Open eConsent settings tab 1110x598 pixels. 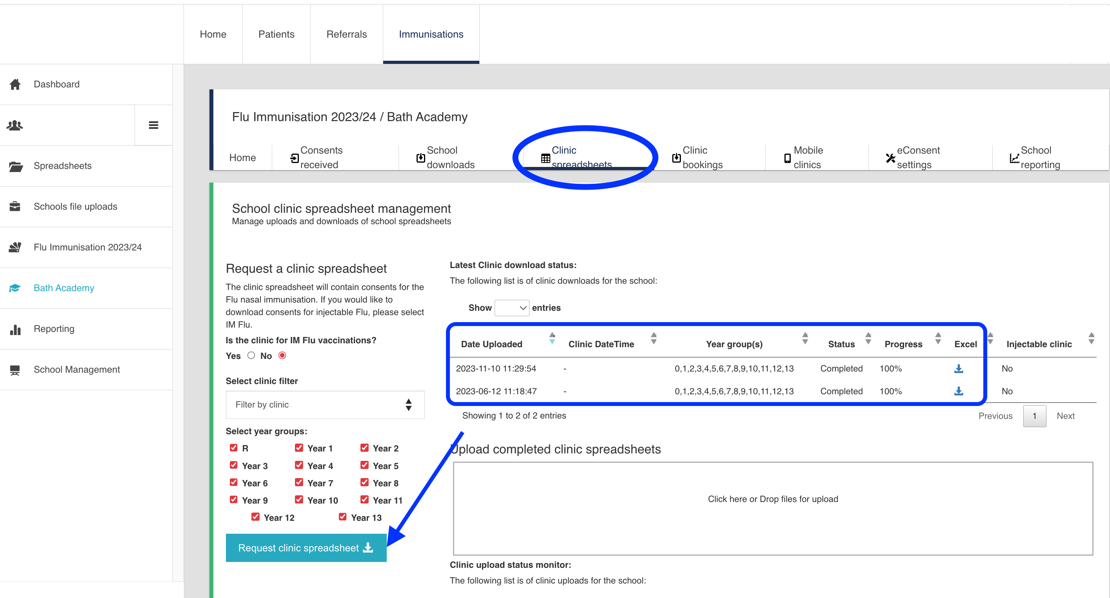point(918,157)
